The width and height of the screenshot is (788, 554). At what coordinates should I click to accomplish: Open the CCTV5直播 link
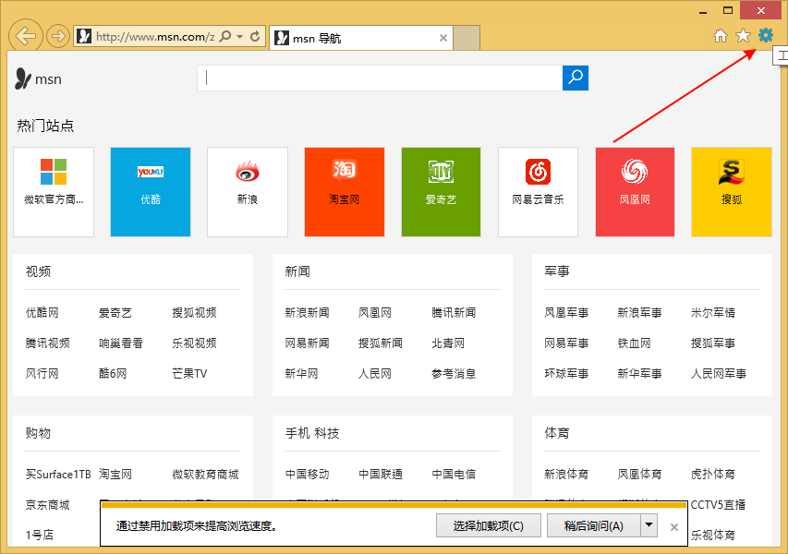click(x=718, y=505)
